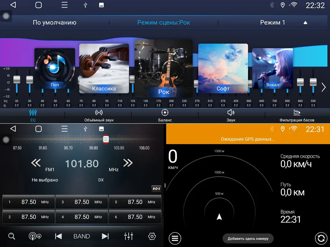Image resolution: width=330 pixels, height=247 pixels.
Task: Tap the back arrow in EQ screen
Action: [x=13, y=5]
